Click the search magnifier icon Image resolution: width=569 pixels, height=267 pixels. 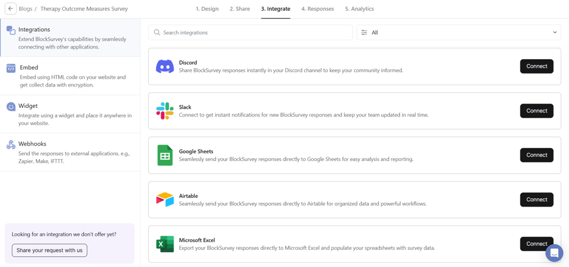pos(157,32)
